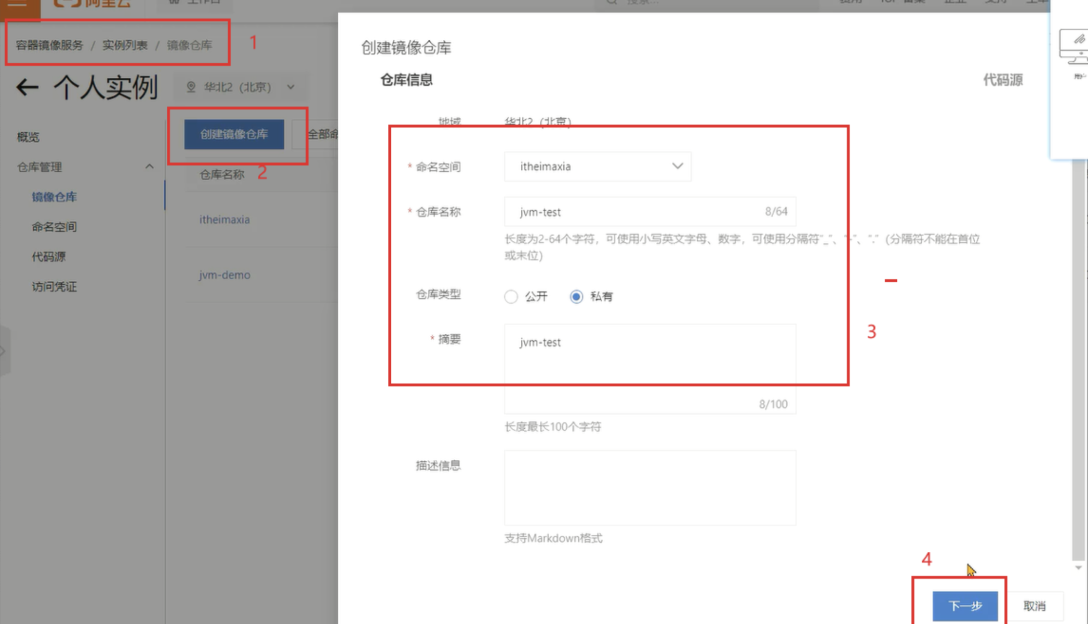Click into the 描述信息 text area
The height and width of the screenshot is (624, 1088).
(x=650, y=488)
